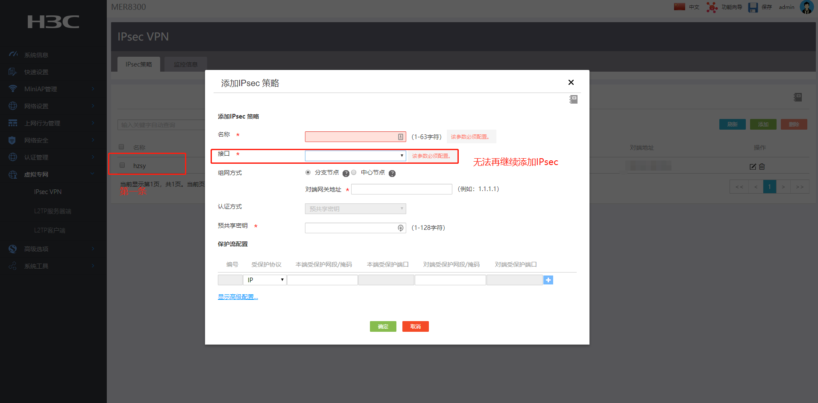Click the 取消 button
This screenshot has width=818, height=403.
(x=416, y=327)
